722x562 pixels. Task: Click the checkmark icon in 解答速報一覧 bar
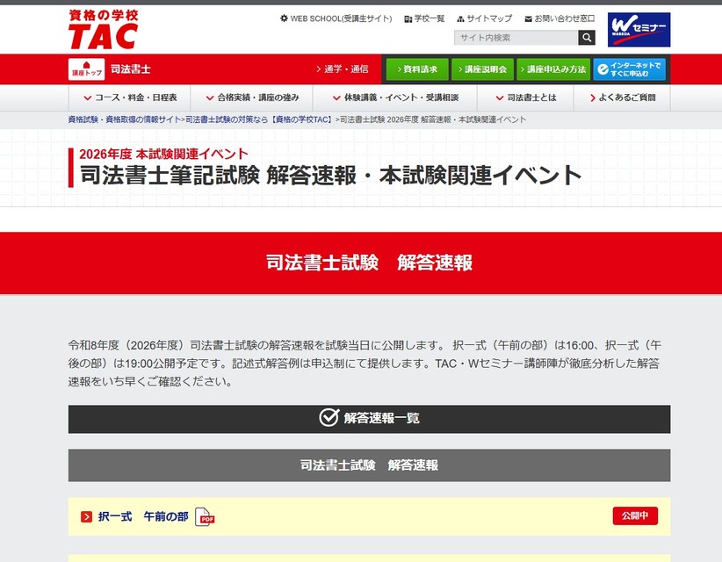pyautogui.click(x=329, y=418)
